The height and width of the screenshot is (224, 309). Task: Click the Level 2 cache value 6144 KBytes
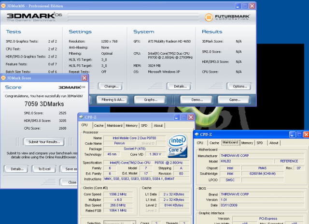pyautogui.click(x=174, y=205)
